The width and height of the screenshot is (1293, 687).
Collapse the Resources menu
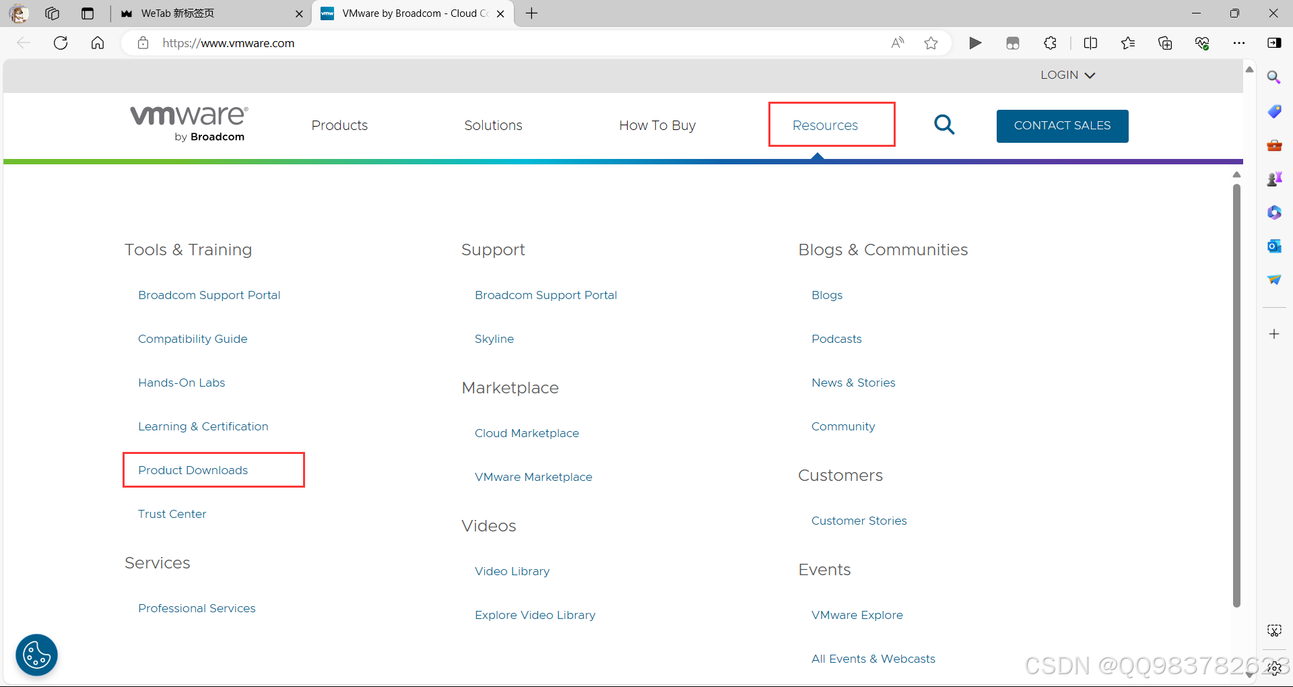825,125
